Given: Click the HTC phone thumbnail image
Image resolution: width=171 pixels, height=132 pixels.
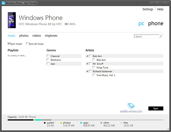Looking at the screenshot, I should point(12,20).
